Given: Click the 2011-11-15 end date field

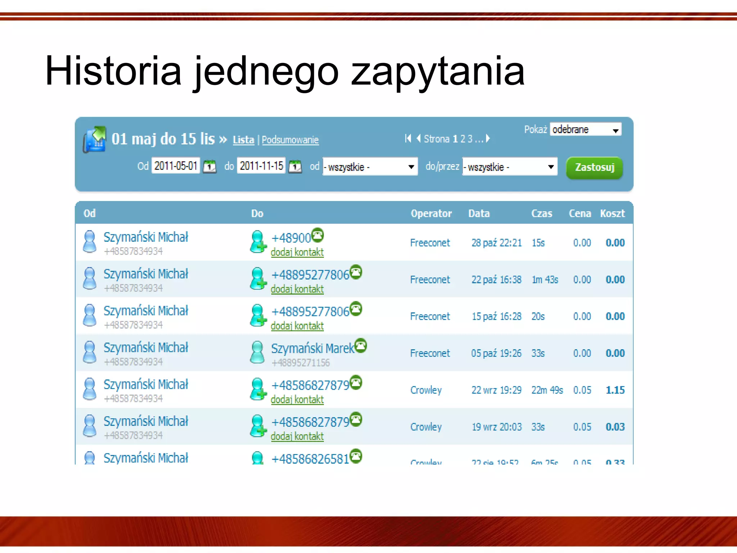Looking at the screenshot, I should point(261,166).
